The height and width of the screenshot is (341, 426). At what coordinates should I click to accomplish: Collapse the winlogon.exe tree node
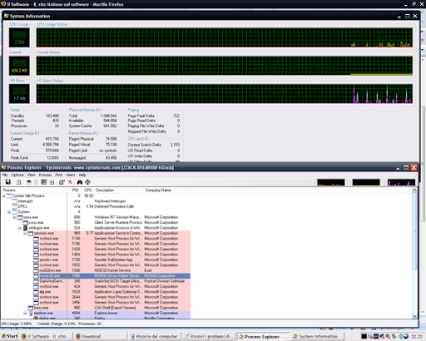[x=20, y=228]
